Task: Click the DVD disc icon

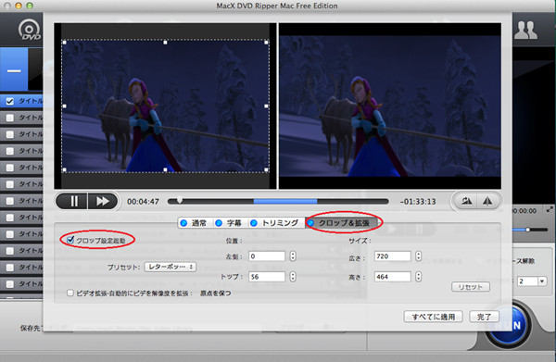Action: (30, 30)
